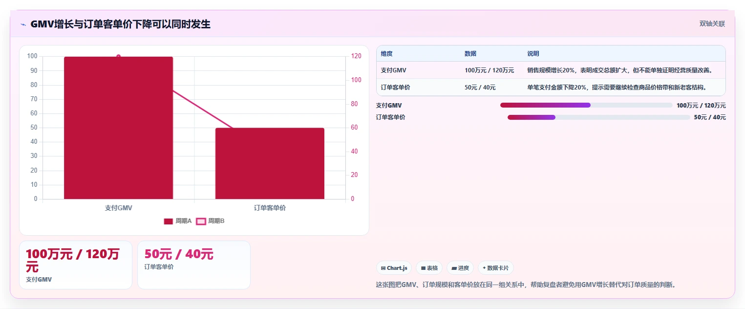Click the 订单客单价 cell in the table
The image size is (745, 309).
[x=395, y=88]
